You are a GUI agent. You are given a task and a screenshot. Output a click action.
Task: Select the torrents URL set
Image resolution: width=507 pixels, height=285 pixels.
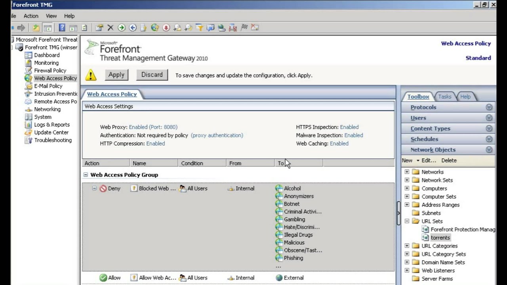point(440,237)
